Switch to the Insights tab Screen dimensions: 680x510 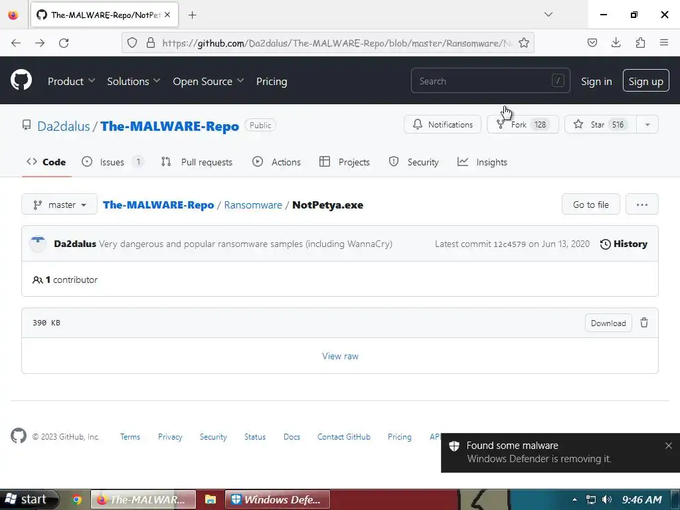tap(482, 162)
